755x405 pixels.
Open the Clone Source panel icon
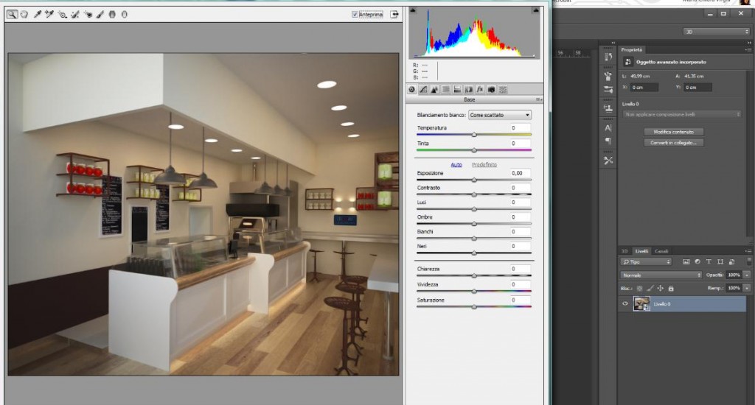608,109
